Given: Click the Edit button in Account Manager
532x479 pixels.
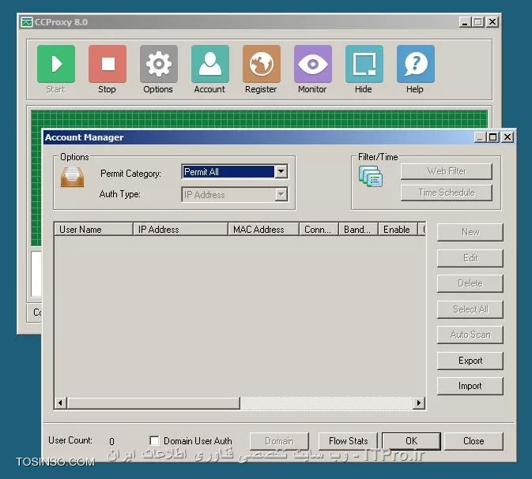Looking at the screenshot, I should tap(470, 258).
